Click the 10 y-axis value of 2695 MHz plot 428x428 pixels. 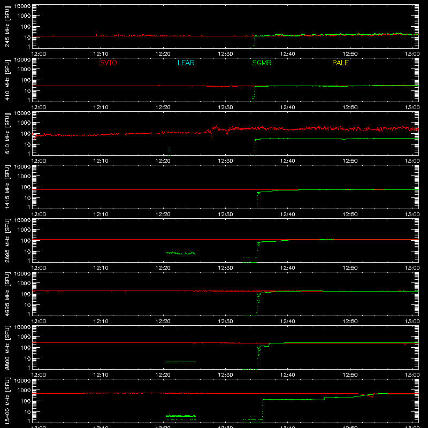click(27, 251)
